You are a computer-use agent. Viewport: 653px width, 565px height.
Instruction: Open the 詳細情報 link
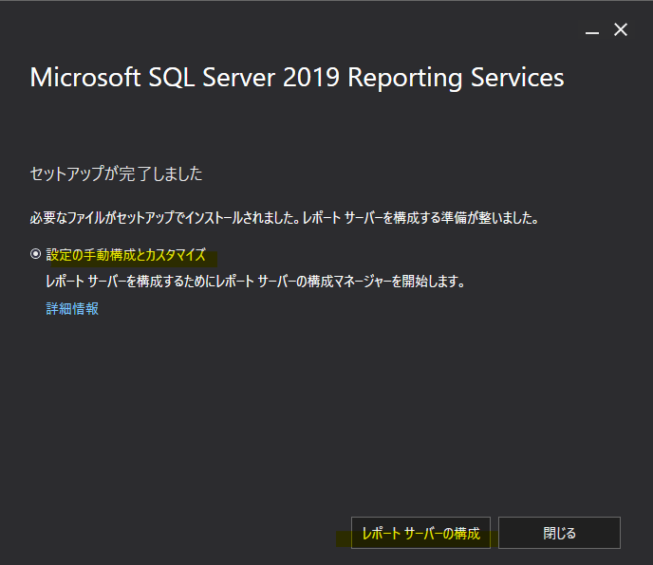click(72, 308)
